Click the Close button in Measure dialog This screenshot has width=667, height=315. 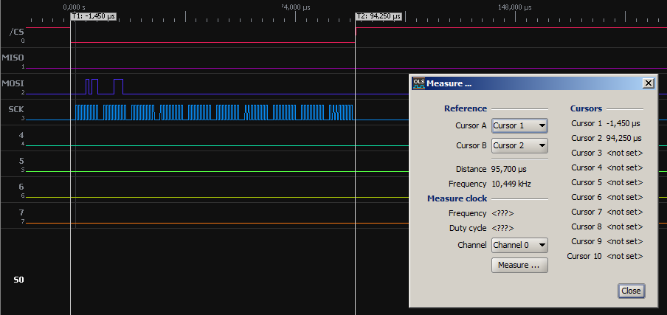tap(631, 291)
